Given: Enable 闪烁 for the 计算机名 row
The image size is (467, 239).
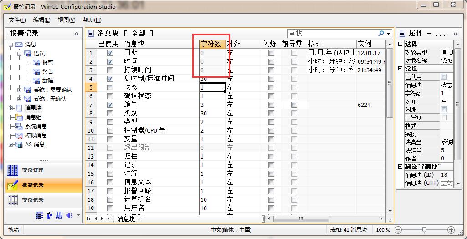Looking at the screenshot, I should (x=271, y=199).
